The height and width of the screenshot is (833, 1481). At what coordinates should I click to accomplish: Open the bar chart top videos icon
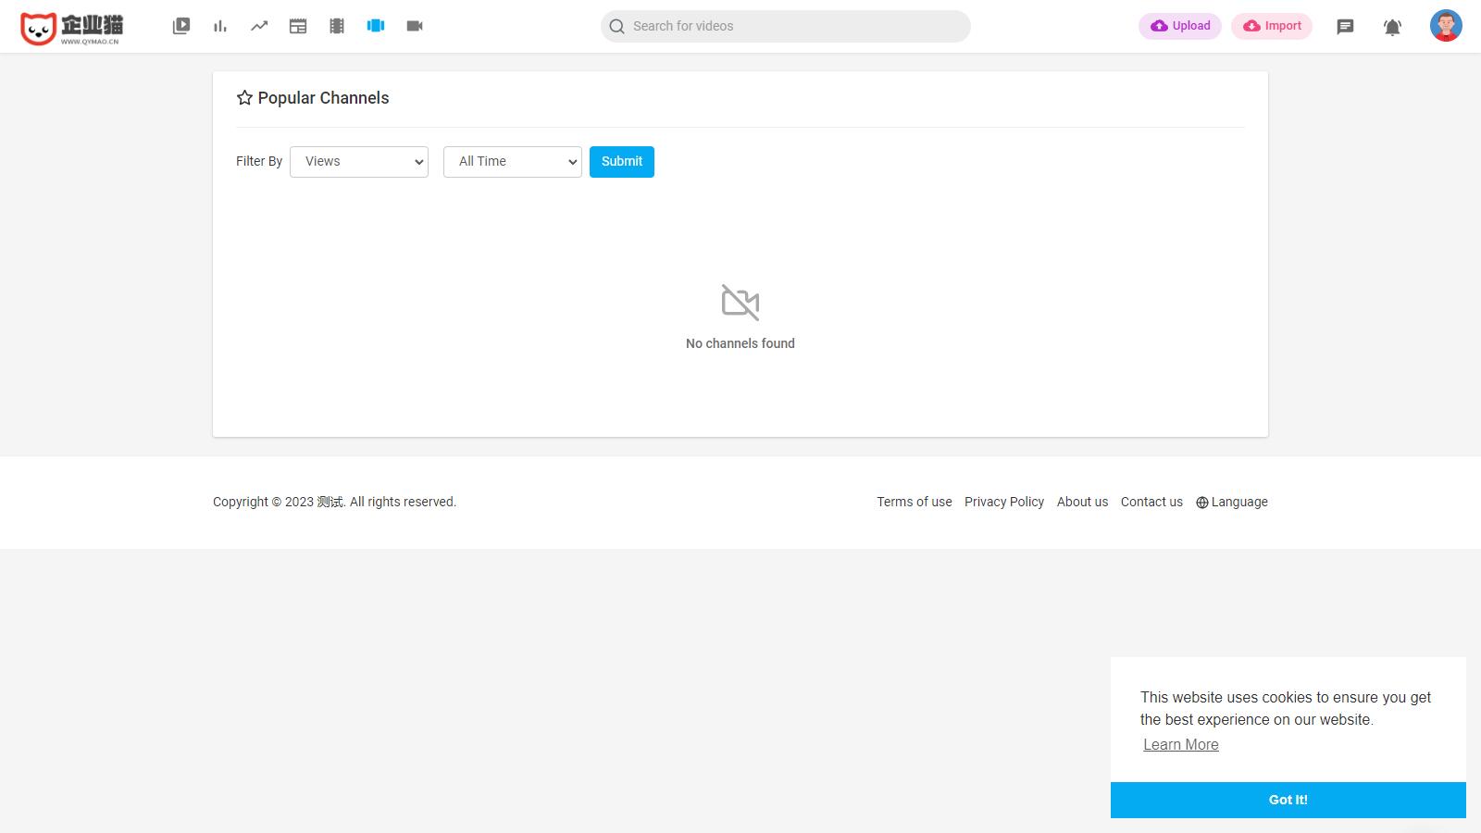tap(220, 26)
